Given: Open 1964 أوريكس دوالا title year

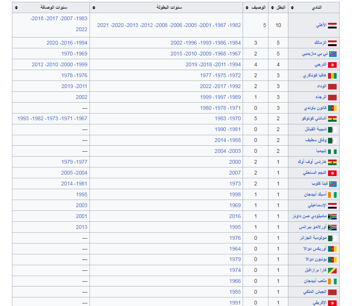Looking at the screenshot, I should [235, 249].
